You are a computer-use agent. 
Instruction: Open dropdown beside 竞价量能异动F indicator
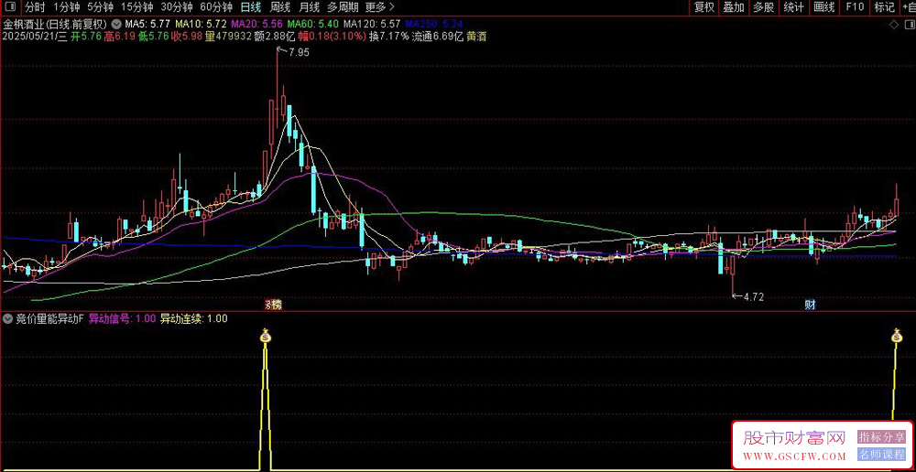click(7, 318)
